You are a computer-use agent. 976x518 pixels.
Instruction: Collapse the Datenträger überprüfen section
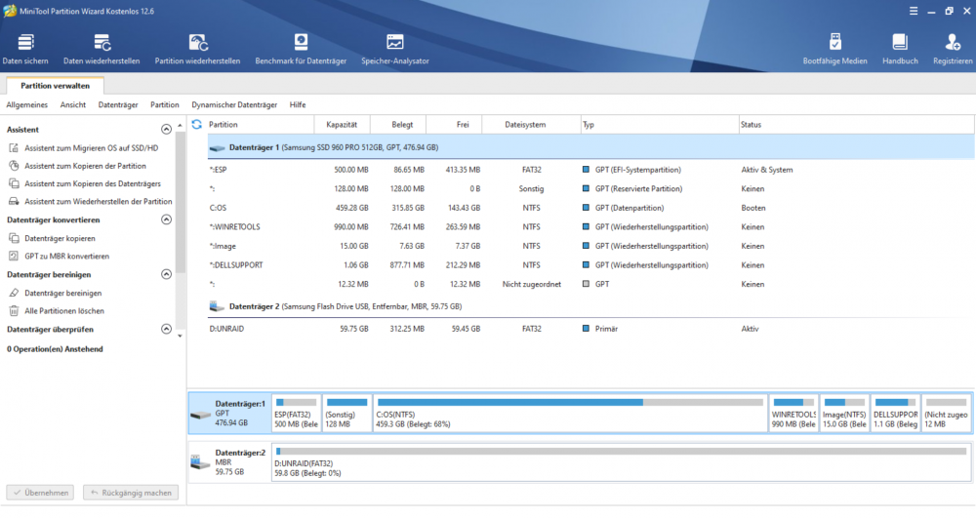point(166,329)
